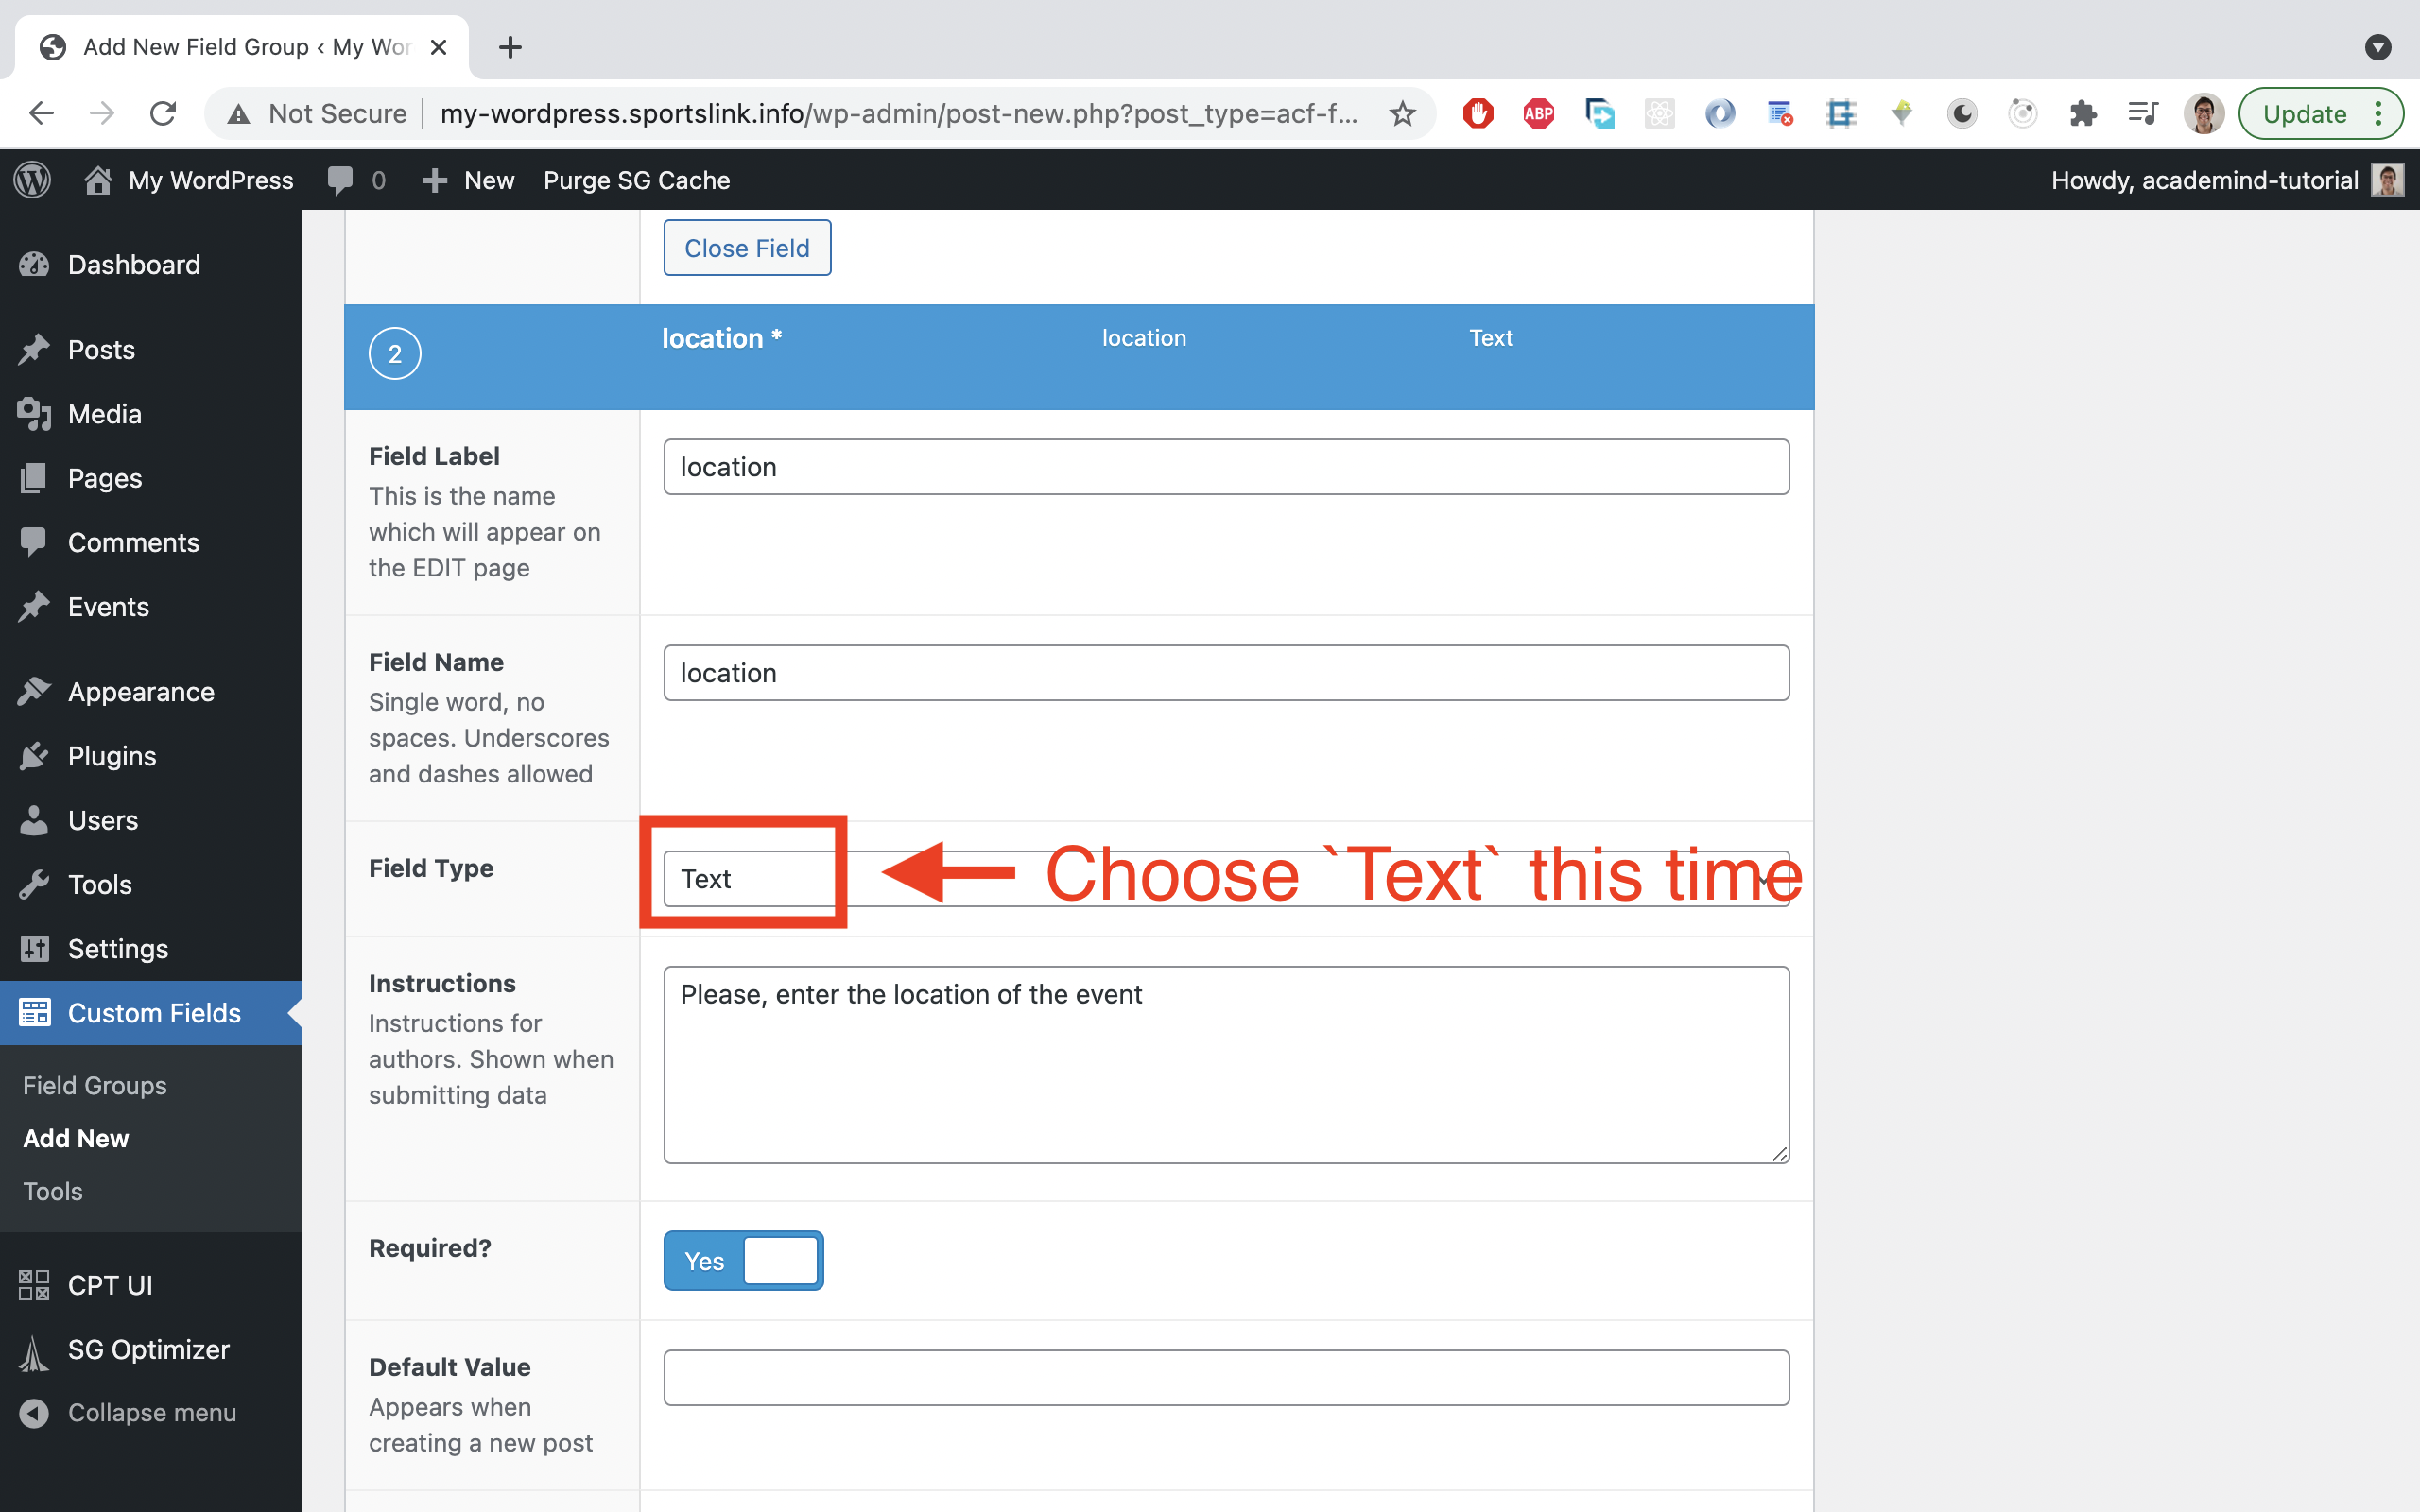Click the Plugins plug icon
Image resolution: width=2420 pixels, height=1512 pixels.
[x=35, y=756]
